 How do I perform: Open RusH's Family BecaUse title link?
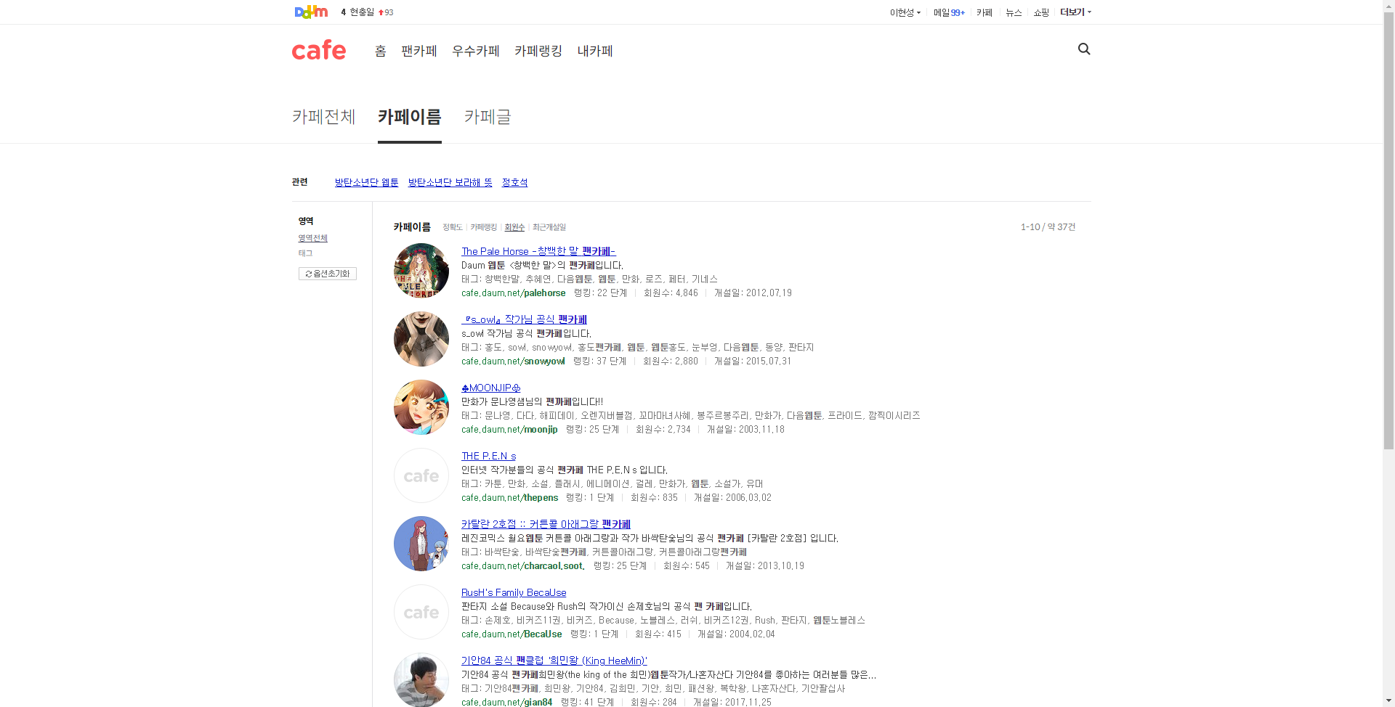[514, 592]
